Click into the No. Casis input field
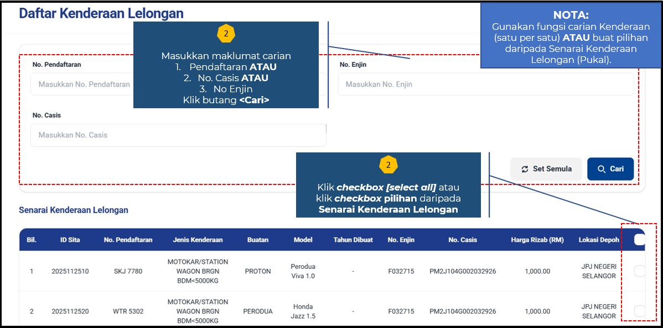This screenshot has width=663, height=328. [178, 135]
